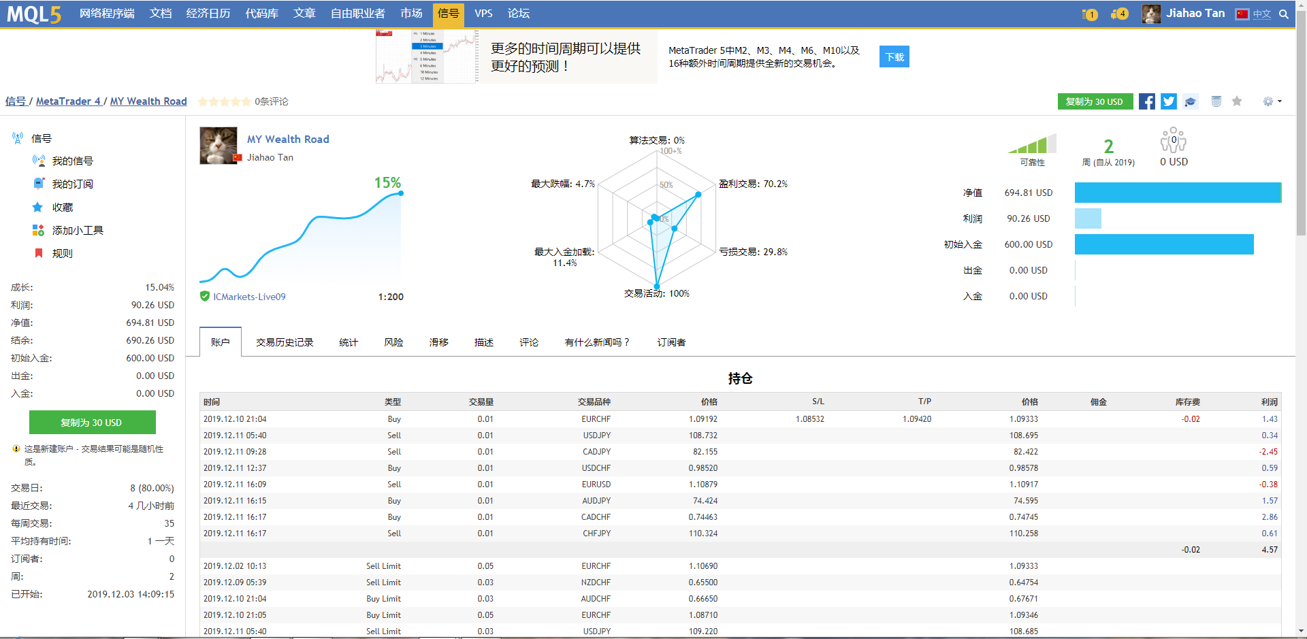Screen dimensions: 1307x639
Task: Open the 风险 tab
Action: click(393, 342)
